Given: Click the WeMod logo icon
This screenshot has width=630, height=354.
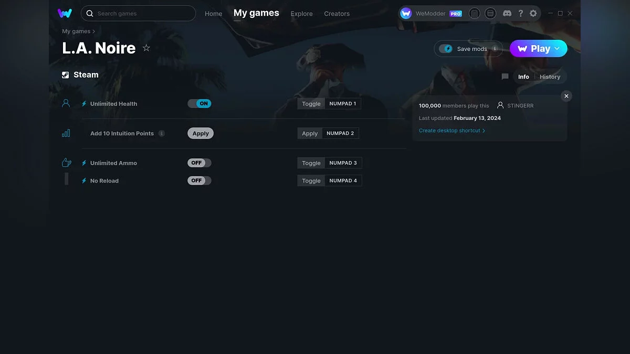Looking at the screenshot, I should coord(65,14).
